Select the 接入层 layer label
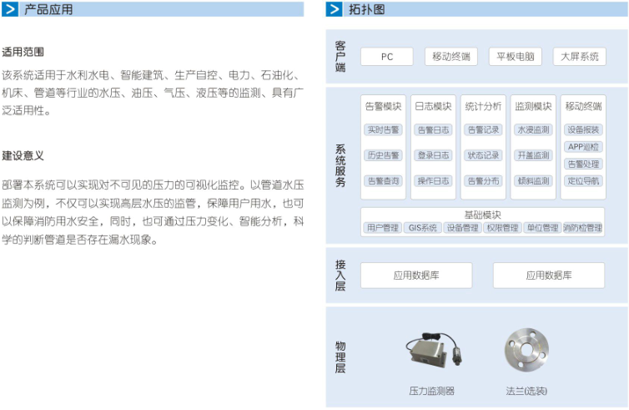This screenshot has width=629, height=410. coord(340,275)
